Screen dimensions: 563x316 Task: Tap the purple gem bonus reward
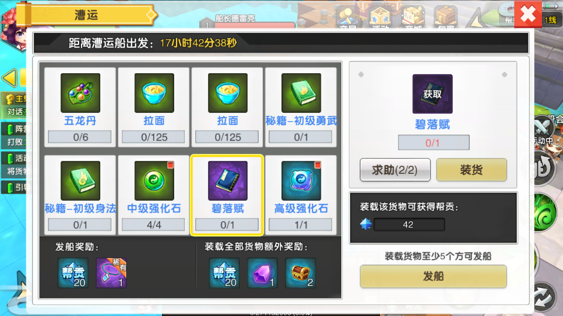coord(263,273)
